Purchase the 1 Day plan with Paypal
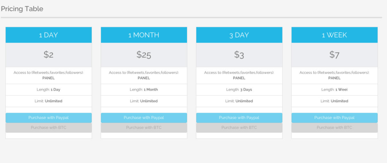The height and width of the screenshot is (163, 387). click(48, 118)
